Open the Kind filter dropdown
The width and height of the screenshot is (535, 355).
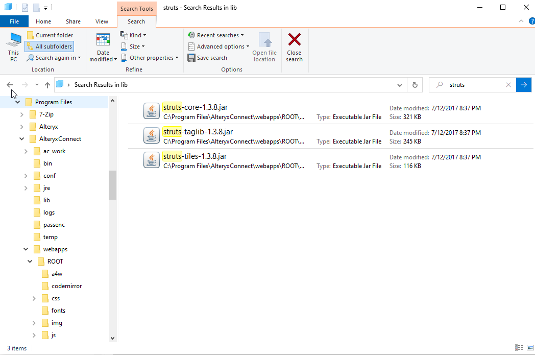pyautogui.click(x=133, y=35)
